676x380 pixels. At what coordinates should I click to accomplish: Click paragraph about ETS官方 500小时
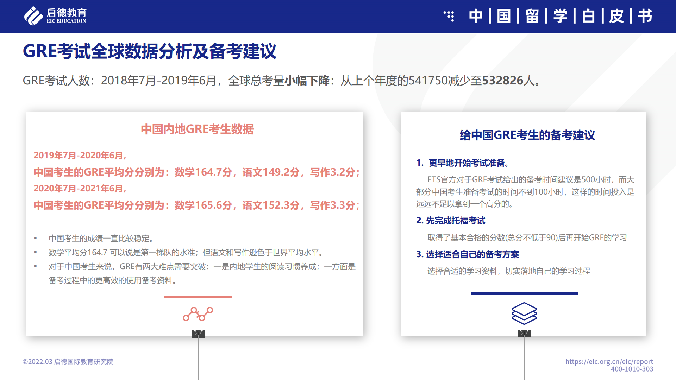pos(525,192)
